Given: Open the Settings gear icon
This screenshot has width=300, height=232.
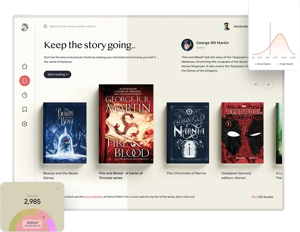Looking at the screenshot, I should pos(24,124).
